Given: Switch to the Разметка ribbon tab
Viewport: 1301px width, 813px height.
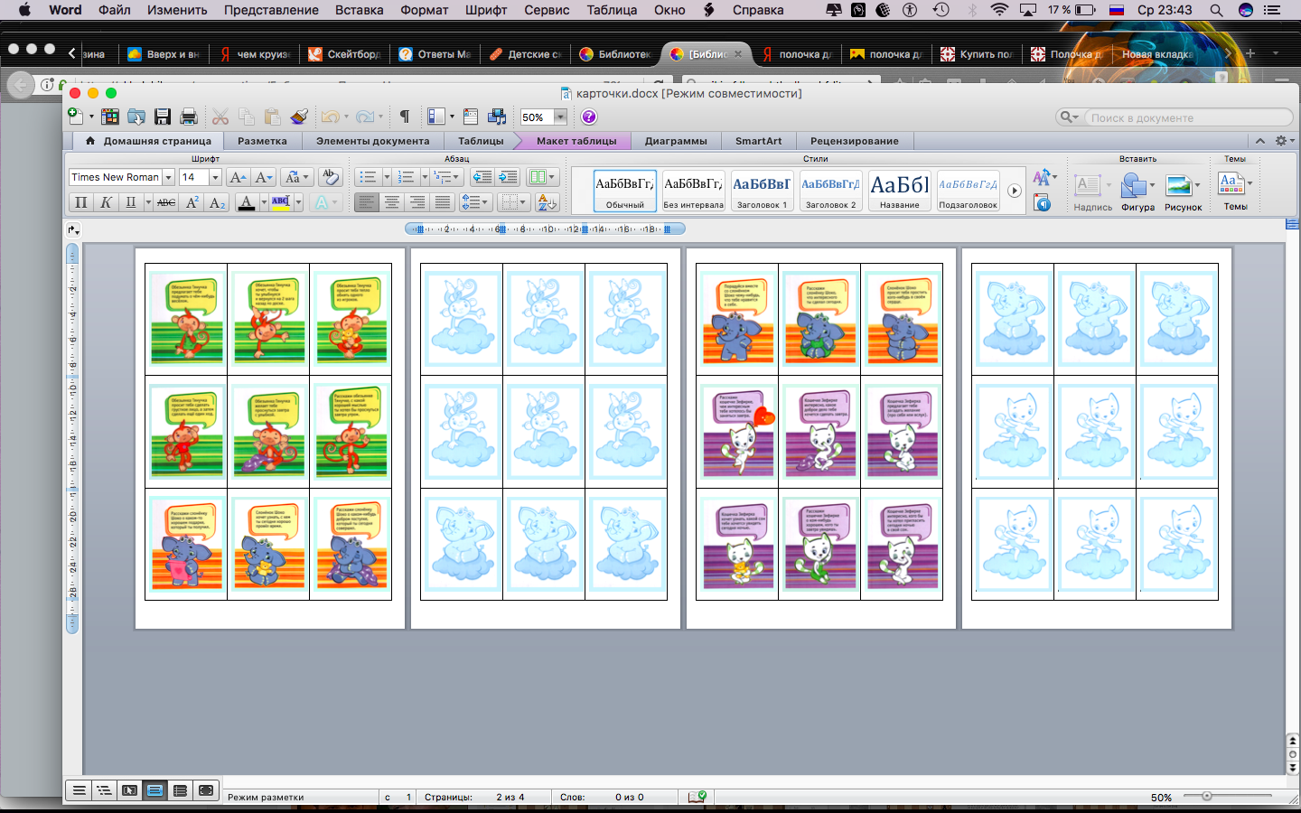Looking at the screenshot, I should 262,141.
